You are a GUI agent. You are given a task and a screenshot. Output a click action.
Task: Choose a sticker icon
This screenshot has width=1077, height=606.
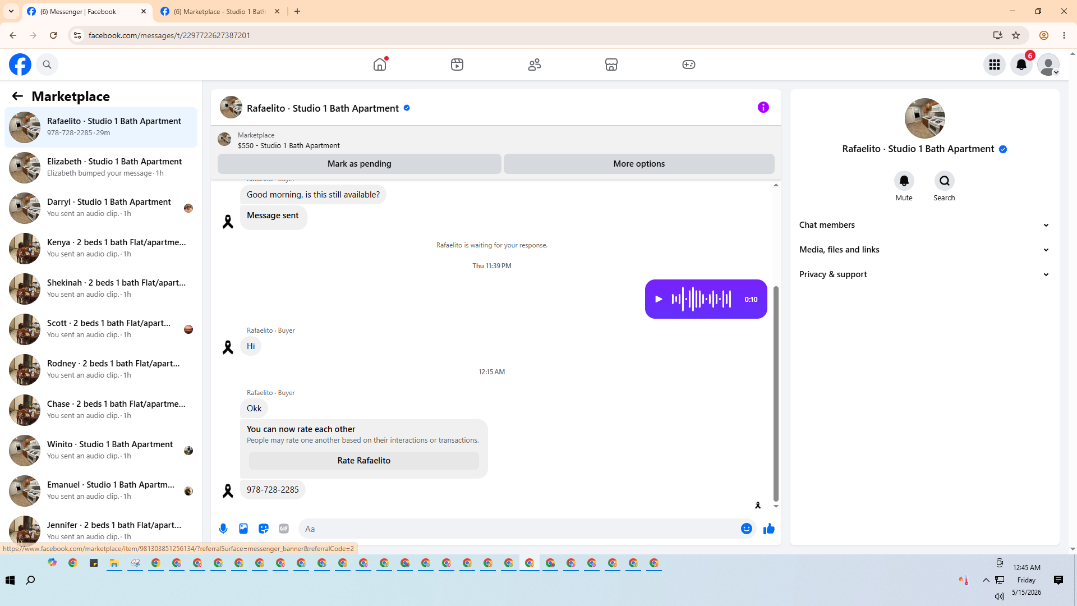[264, 529]
